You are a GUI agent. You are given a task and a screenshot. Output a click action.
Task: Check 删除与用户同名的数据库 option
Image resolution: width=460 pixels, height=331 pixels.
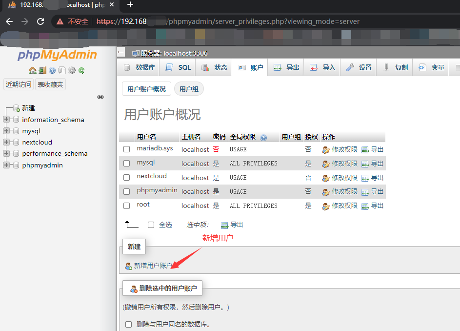pyautogui.click(x=128, y=324)
